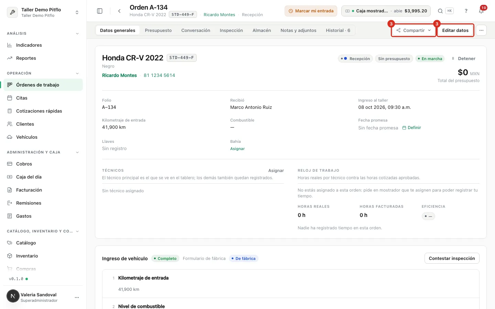
Task: Open Catálogo section
Action: pyautogui.click(x=43, y=243)
